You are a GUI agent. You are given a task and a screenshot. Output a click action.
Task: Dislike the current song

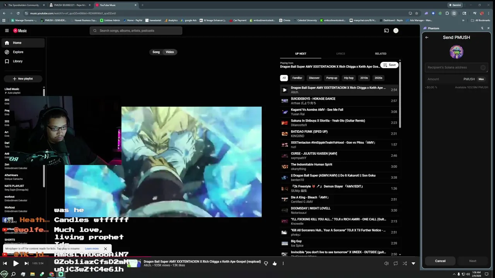(266, 263)
